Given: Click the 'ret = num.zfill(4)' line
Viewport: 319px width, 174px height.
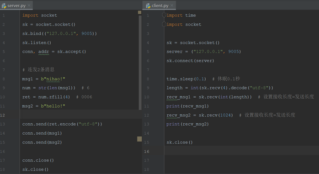Looking at the screenshot, I should pos(46,97).
